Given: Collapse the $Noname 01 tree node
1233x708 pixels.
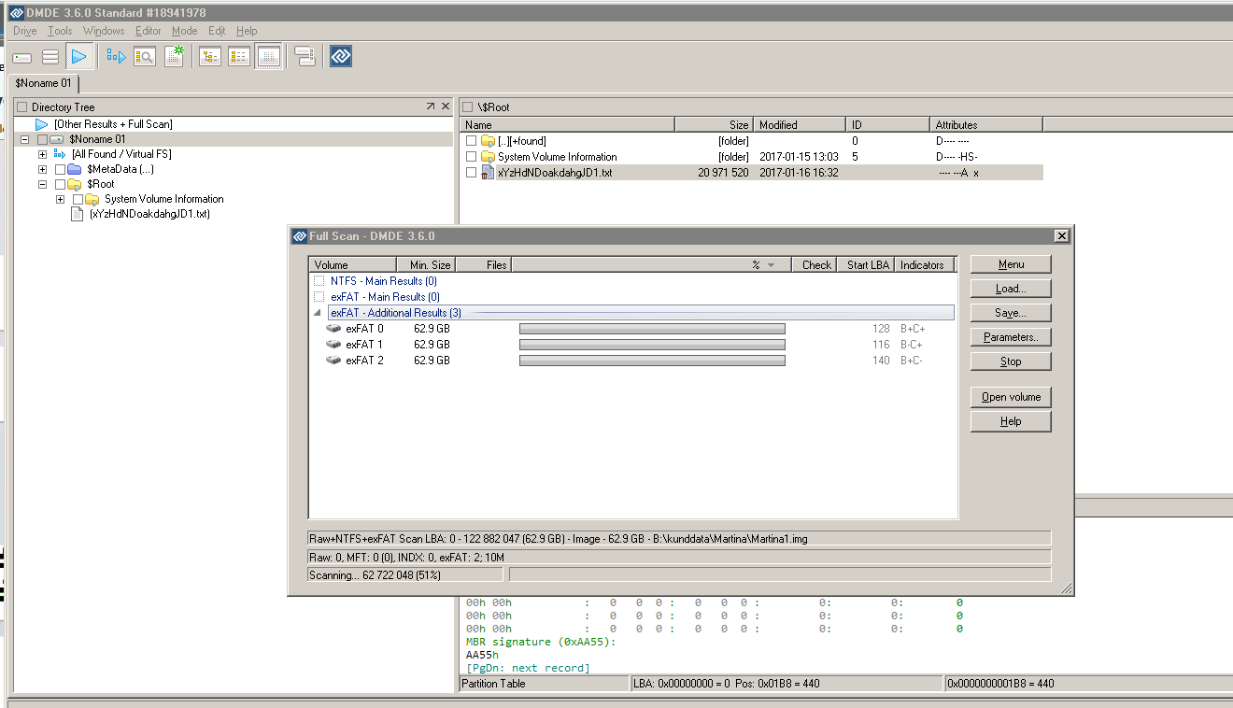Looking at the screenshot, I should pos(24,139).
